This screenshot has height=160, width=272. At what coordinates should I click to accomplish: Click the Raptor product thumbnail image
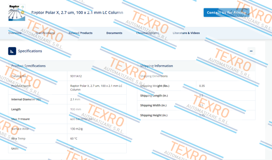tap(17, 12)
